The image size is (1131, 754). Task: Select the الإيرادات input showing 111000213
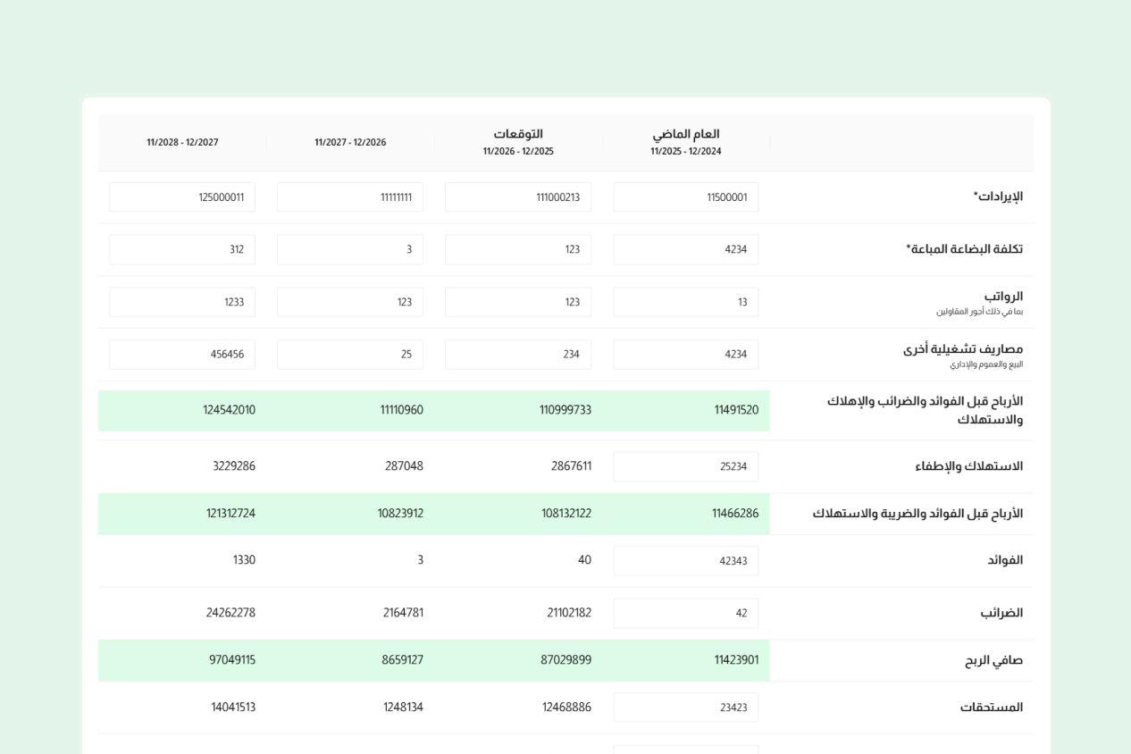517,197
